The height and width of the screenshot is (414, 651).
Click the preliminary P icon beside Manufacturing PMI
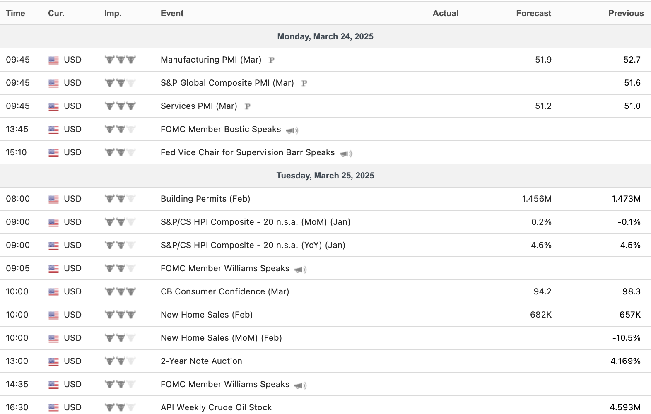pos(272,60)
